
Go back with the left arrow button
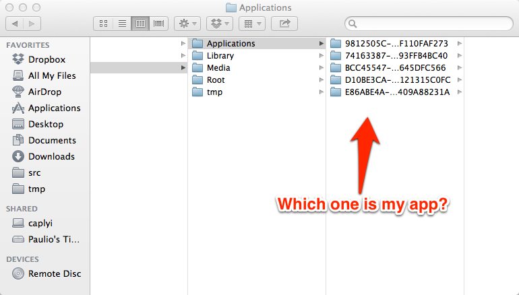click(x=15, y=24)
